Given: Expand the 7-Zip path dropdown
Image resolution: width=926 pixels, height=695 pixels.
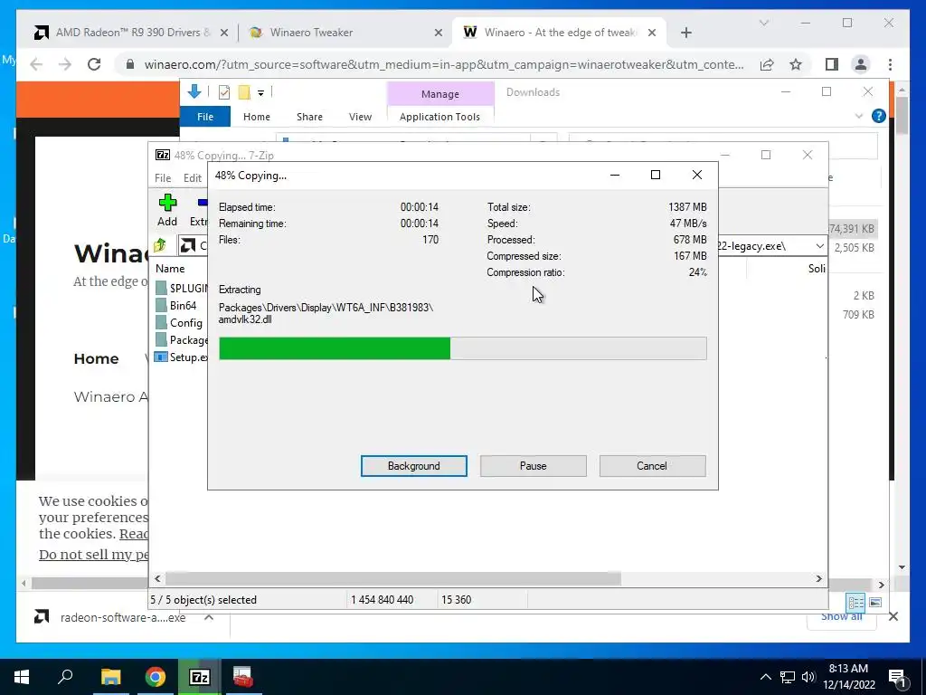Looking at the screenshot, I should click(x=819, y=246).
